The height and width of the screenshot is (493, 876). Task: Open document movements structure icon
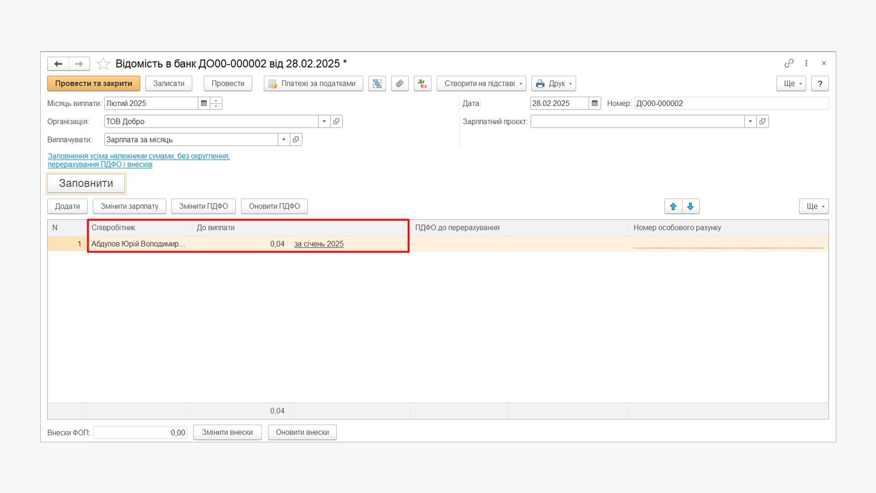pyautogui.click(x=377, y=84)
